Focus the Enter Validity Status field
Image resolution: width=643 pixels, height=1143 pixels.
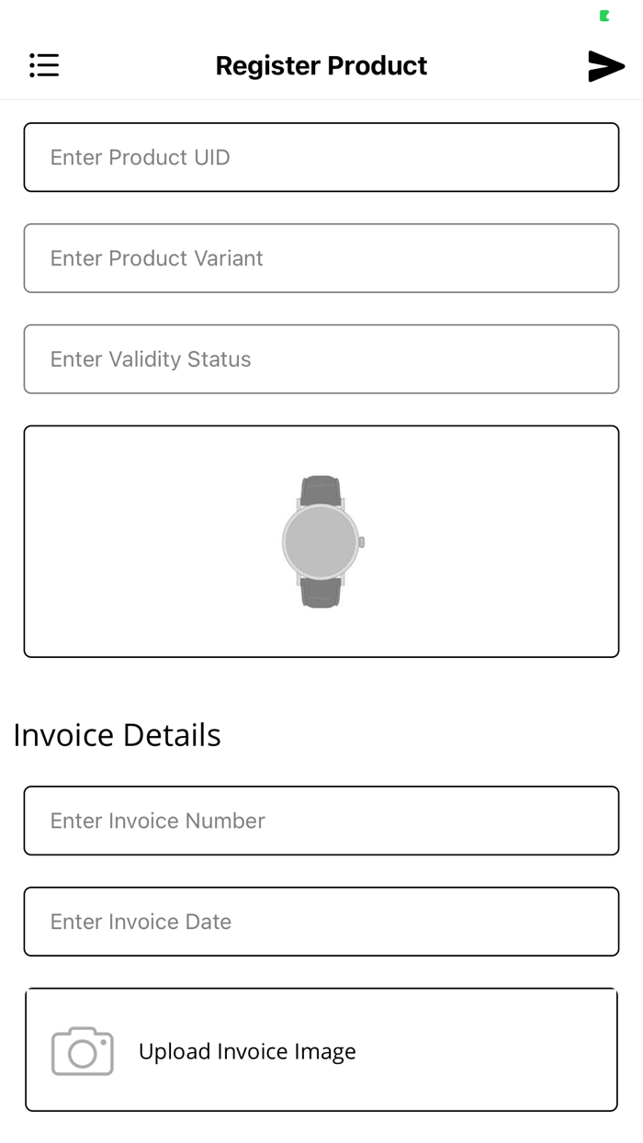(321, 359)
